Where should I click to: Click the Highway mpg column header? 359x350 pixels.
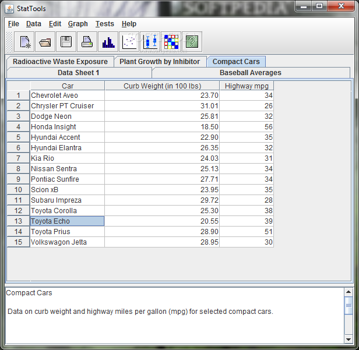[247, 86]
